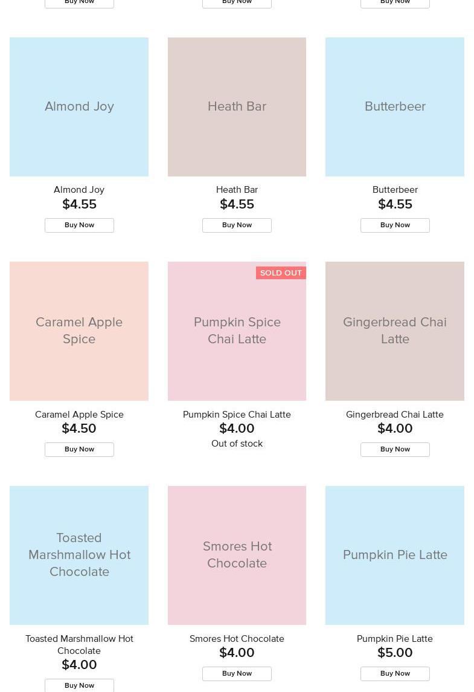The image size is (474, 692).
Task: Open the Almond Joy product image
Action: click(79, 107)
